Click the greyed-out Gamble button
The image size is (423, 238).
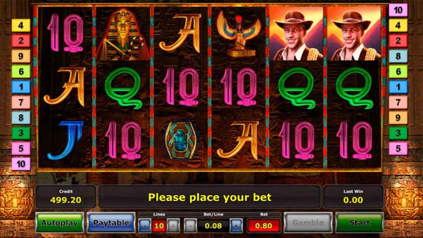[x=308, y=223]
